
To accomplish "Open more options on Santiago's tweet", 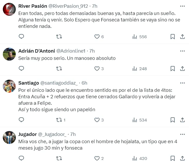I will pos(182,83).
